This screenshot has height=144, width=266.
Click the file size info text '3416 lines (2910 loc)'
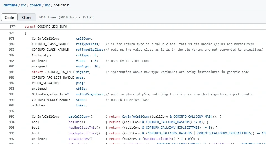click(x=57, y=17)
